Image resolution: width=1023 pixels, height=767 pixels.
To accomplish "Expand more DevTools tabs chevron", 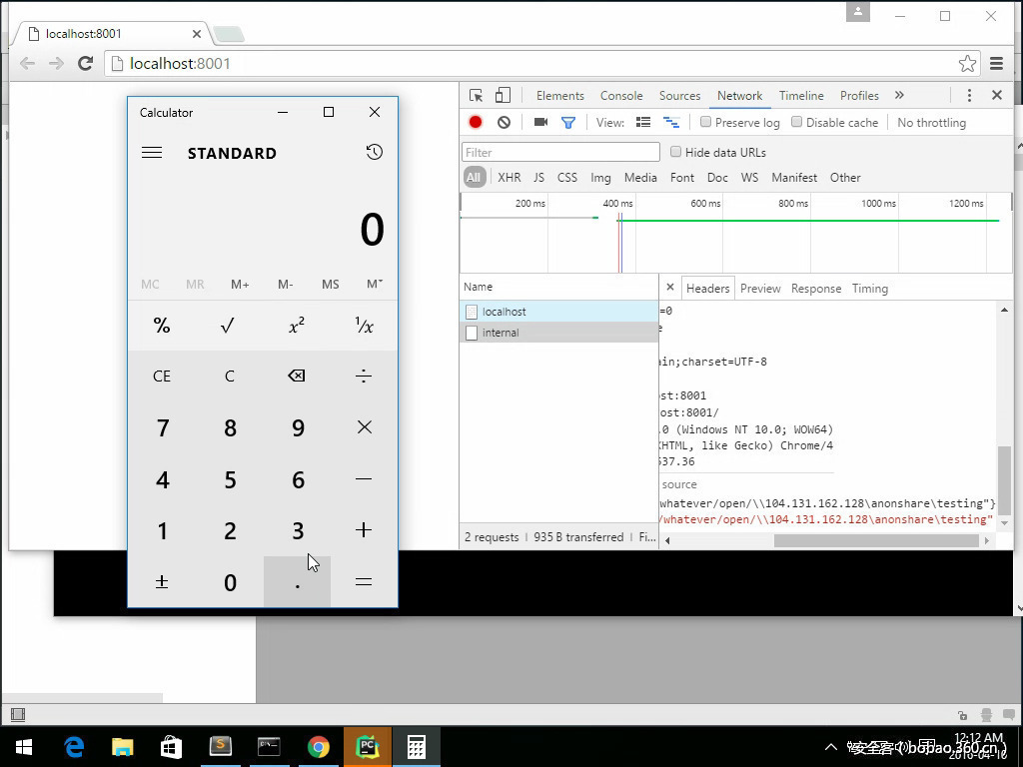I will pyautogui.click(x=899, y=95).
